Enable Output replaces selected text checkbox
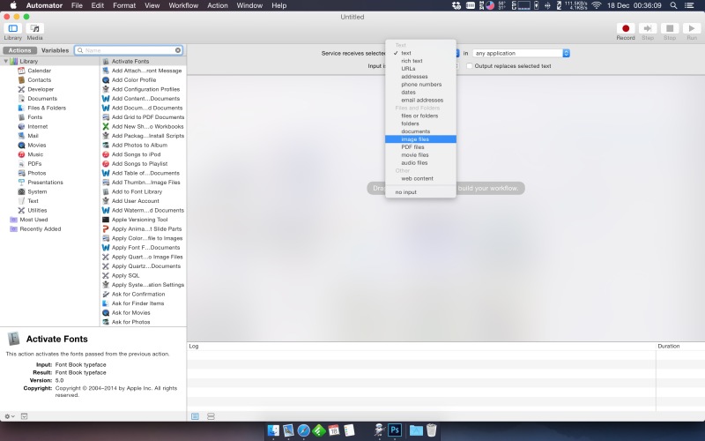 click(470, 65)
